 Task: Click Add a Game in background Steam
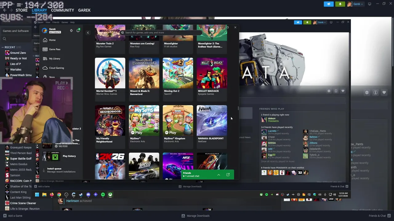click(x=13, y=216)
